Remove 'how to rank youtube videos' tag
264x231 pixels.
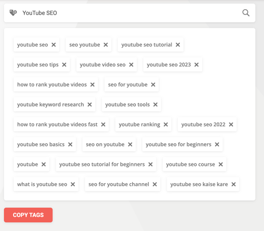click(x=93, y=85)
